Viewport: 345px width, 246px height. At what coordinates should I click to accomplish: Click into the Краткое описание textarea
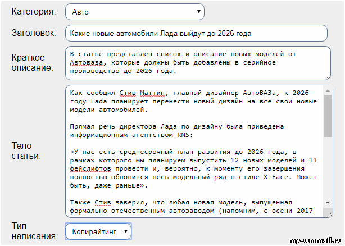tap(198, 63)
